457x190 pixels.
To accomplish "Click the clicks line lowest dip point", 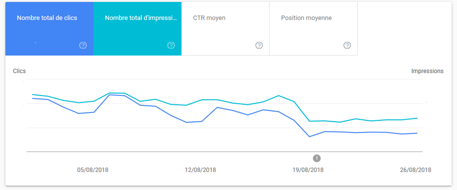I will pyautogui.click(x=309, y=136).
